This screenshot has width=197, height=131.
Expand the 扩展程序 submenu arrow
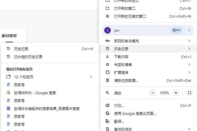pos(189,72)
